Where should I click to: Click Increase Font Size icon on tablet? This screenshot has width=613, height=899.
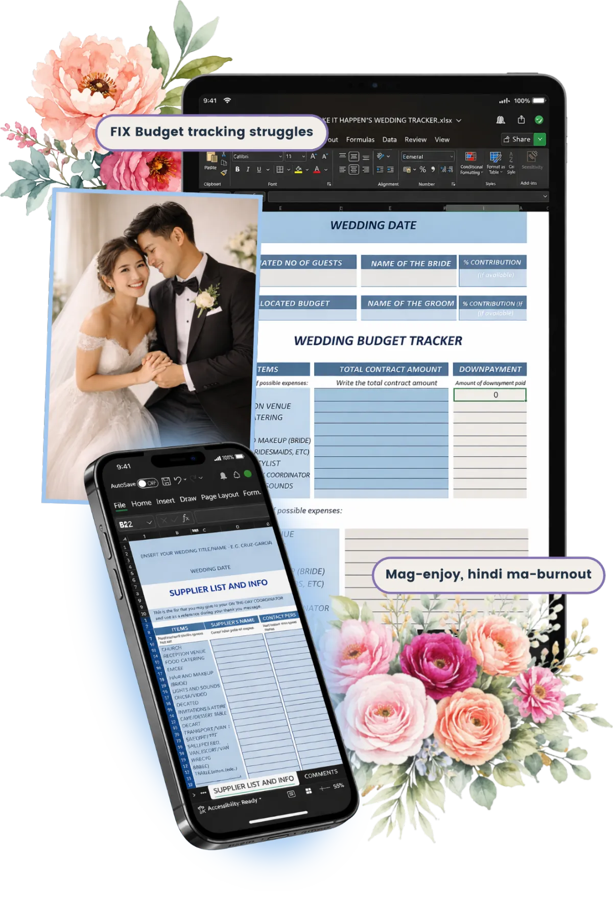[x=313, y=157]
